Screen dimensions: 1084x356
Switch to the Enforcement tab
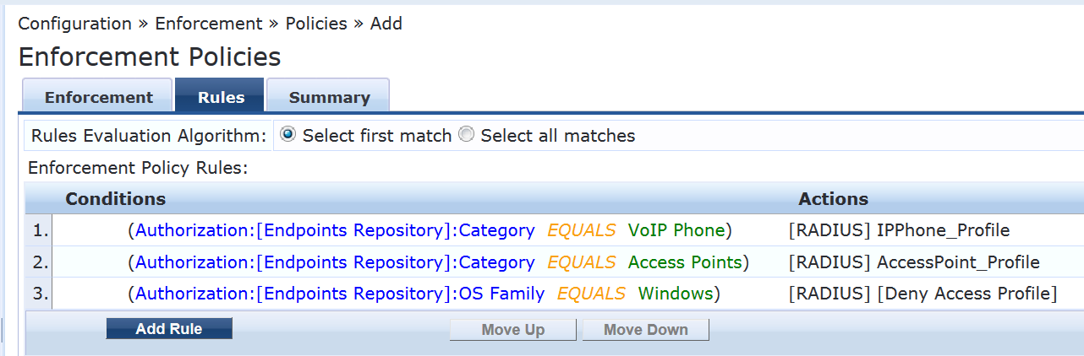[x=98, y=97]
